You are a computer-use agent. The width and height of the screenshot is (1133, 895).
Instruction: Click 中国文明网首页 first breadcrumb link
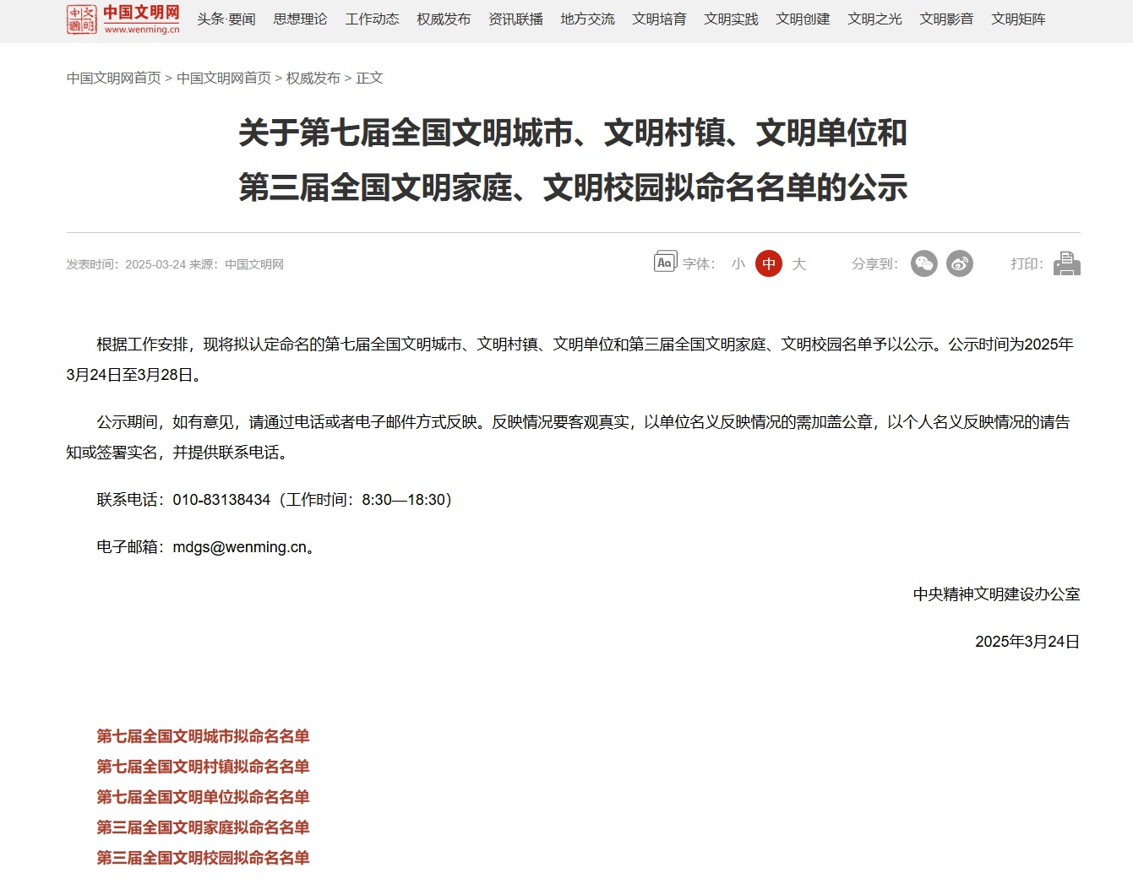coord(114,78)
